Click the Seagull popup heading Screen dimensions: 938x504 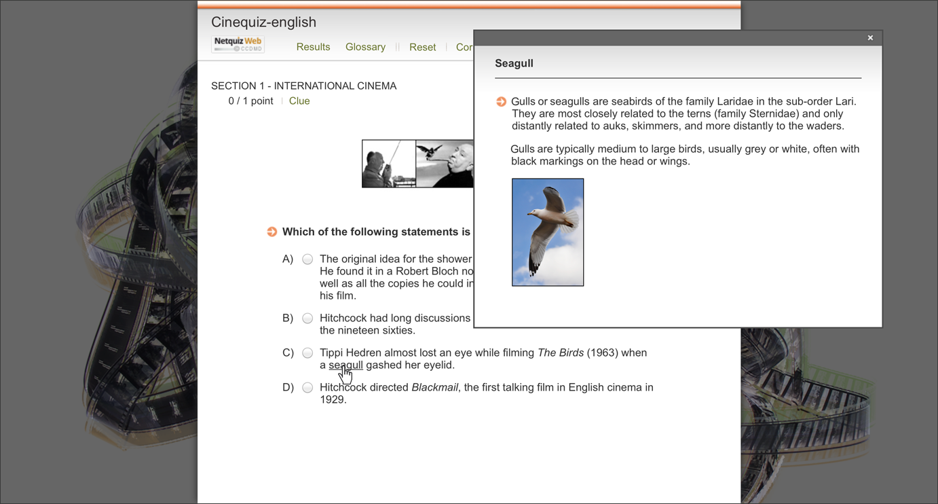tap(514, 63)
